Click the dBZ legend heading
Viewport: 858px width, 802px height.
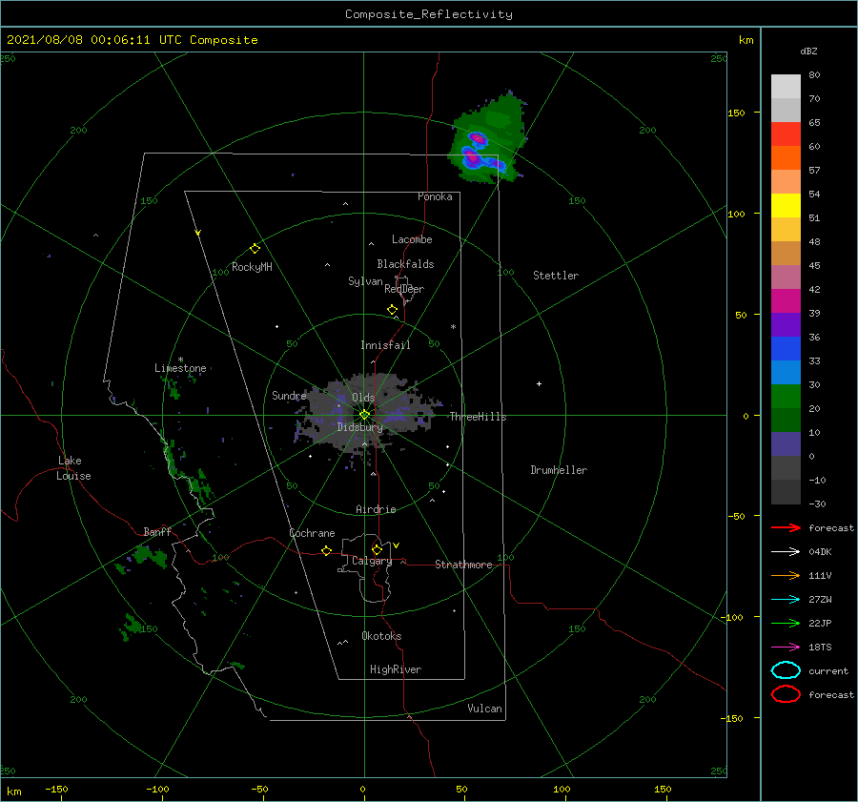[x=808, y=51]
